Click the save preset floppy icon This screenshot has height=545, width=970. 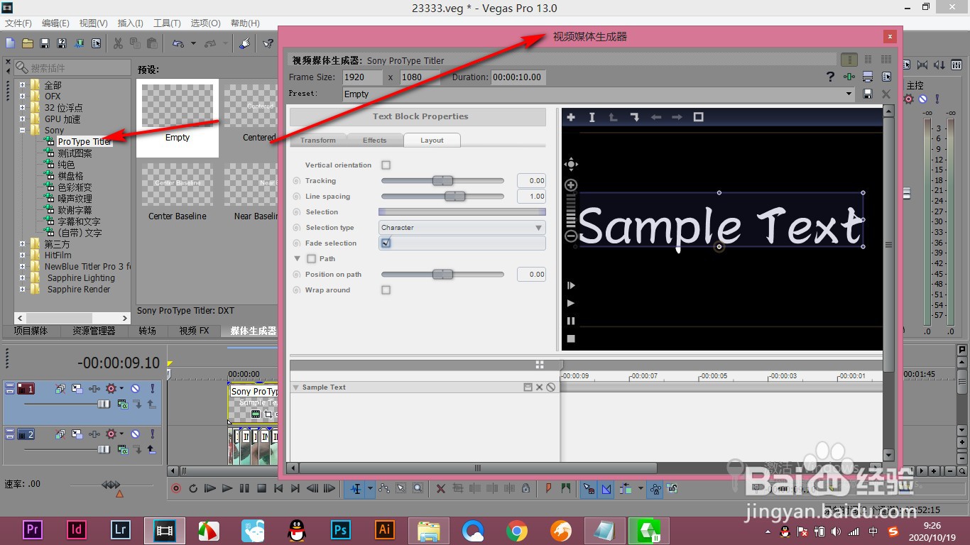click(867, 94)
